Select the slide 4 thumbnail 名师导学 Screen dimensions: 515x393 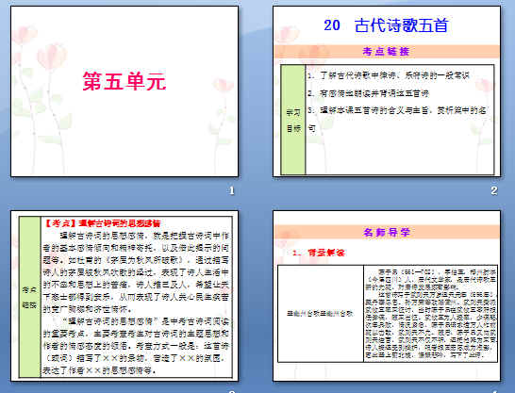point(387,296)
